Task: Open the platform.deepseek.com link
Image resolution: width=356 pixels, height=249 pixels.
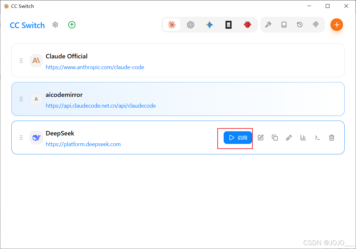Action: click(x=83, y=144)
